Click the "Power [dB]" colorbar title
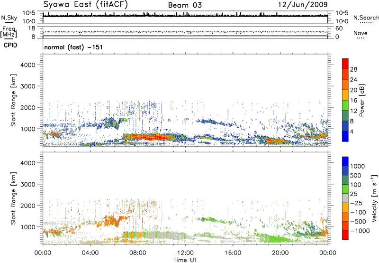379x263 pixels. tap(361, 100)
